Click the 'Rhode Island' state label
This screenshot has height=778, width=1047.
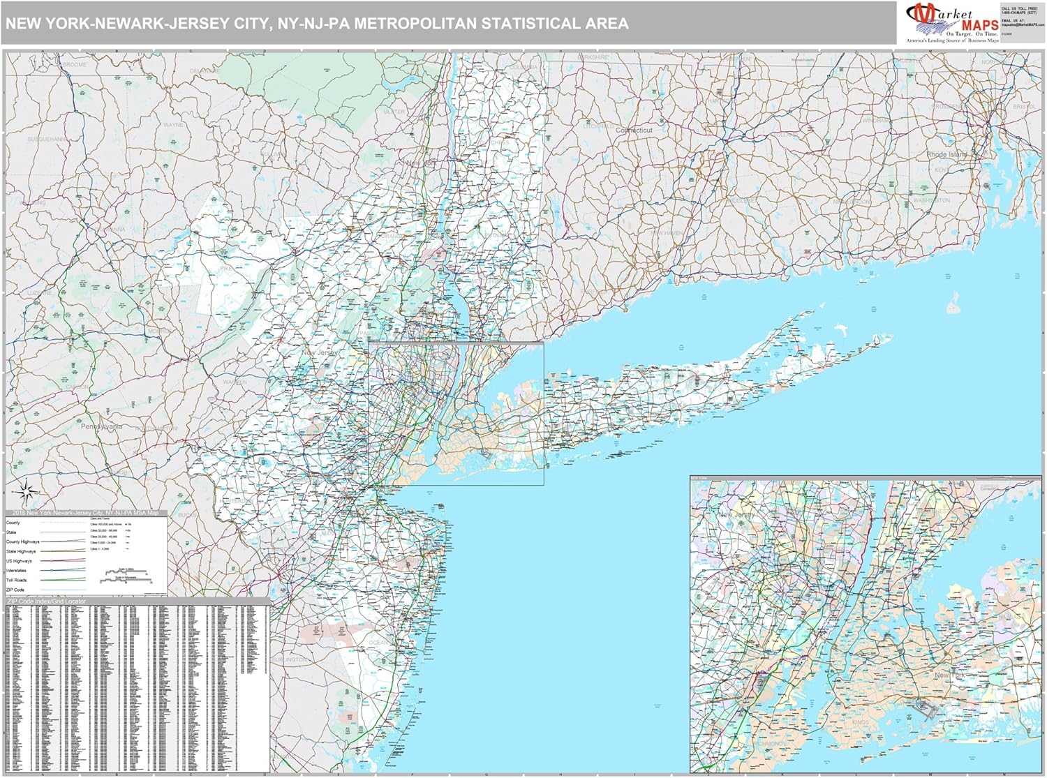(947, 154)
